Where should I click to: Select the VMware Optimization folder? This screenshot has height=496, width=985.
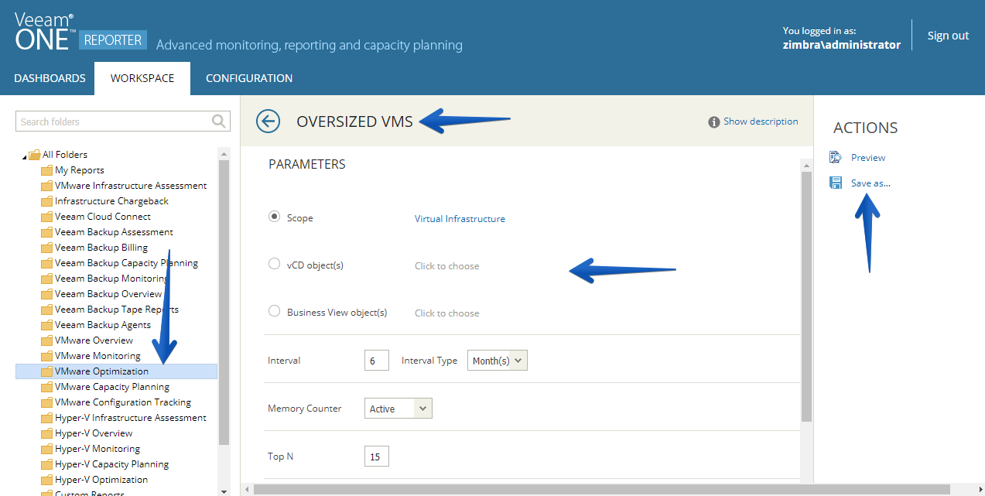coord(116,371)
